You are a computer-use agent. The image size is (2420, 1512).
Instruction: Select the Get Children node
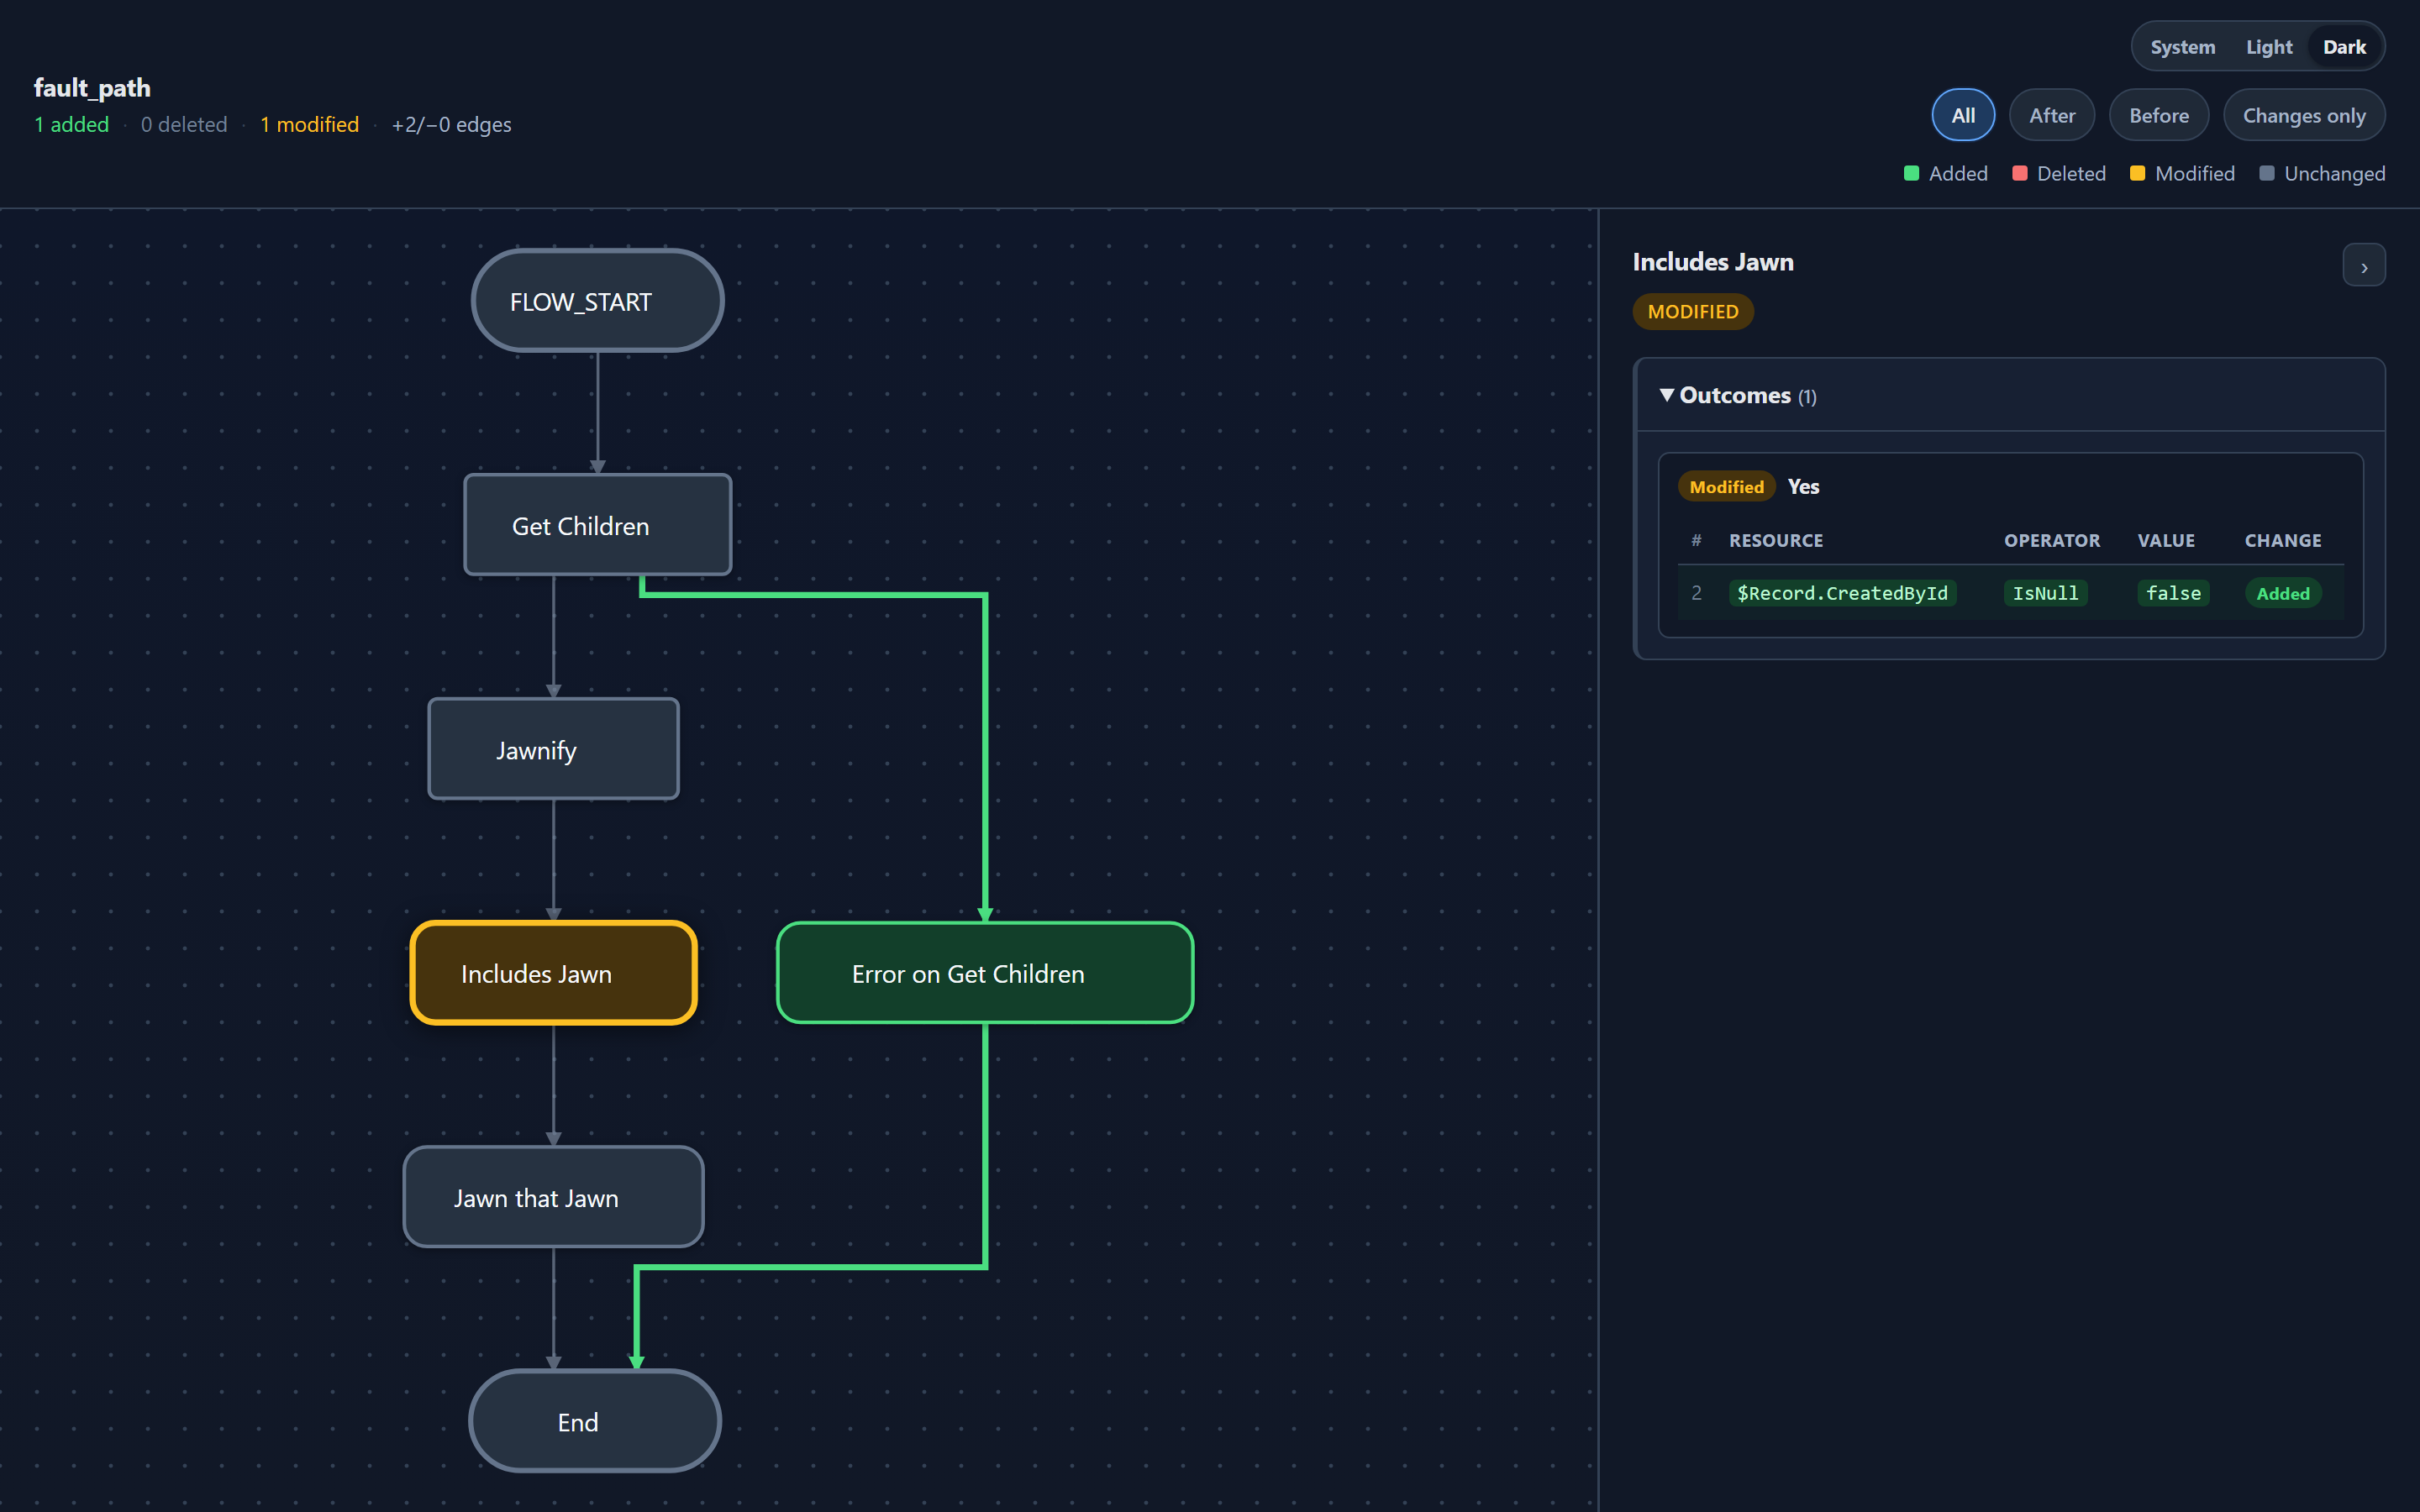point(597,525)
